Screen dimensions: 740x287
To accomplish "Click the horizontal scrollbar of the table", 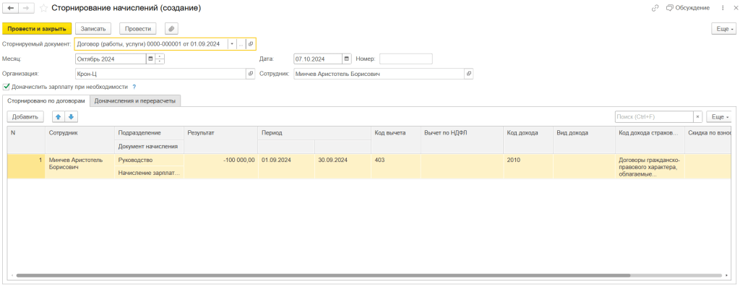I will (323, 275).
